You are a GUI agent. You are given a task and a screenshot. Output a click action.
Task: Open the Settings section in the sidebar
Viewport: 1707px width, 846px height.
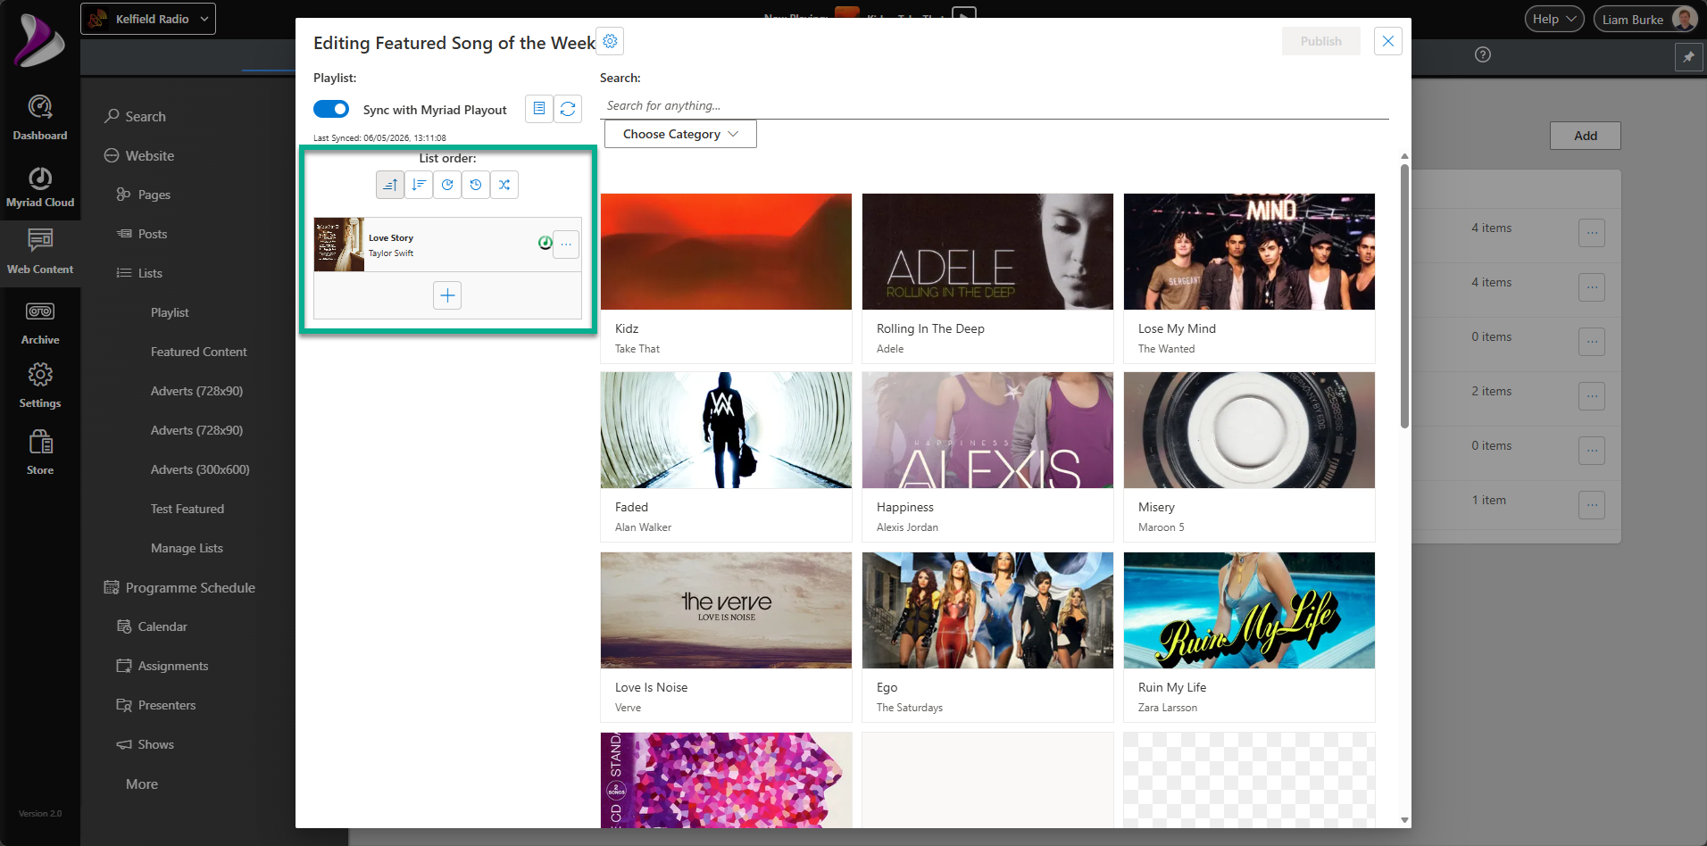pos(40,386)
